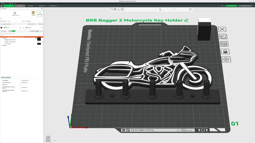Toggle the Assembly printable green checkbox
255x143 pixels.
[36, 38]
